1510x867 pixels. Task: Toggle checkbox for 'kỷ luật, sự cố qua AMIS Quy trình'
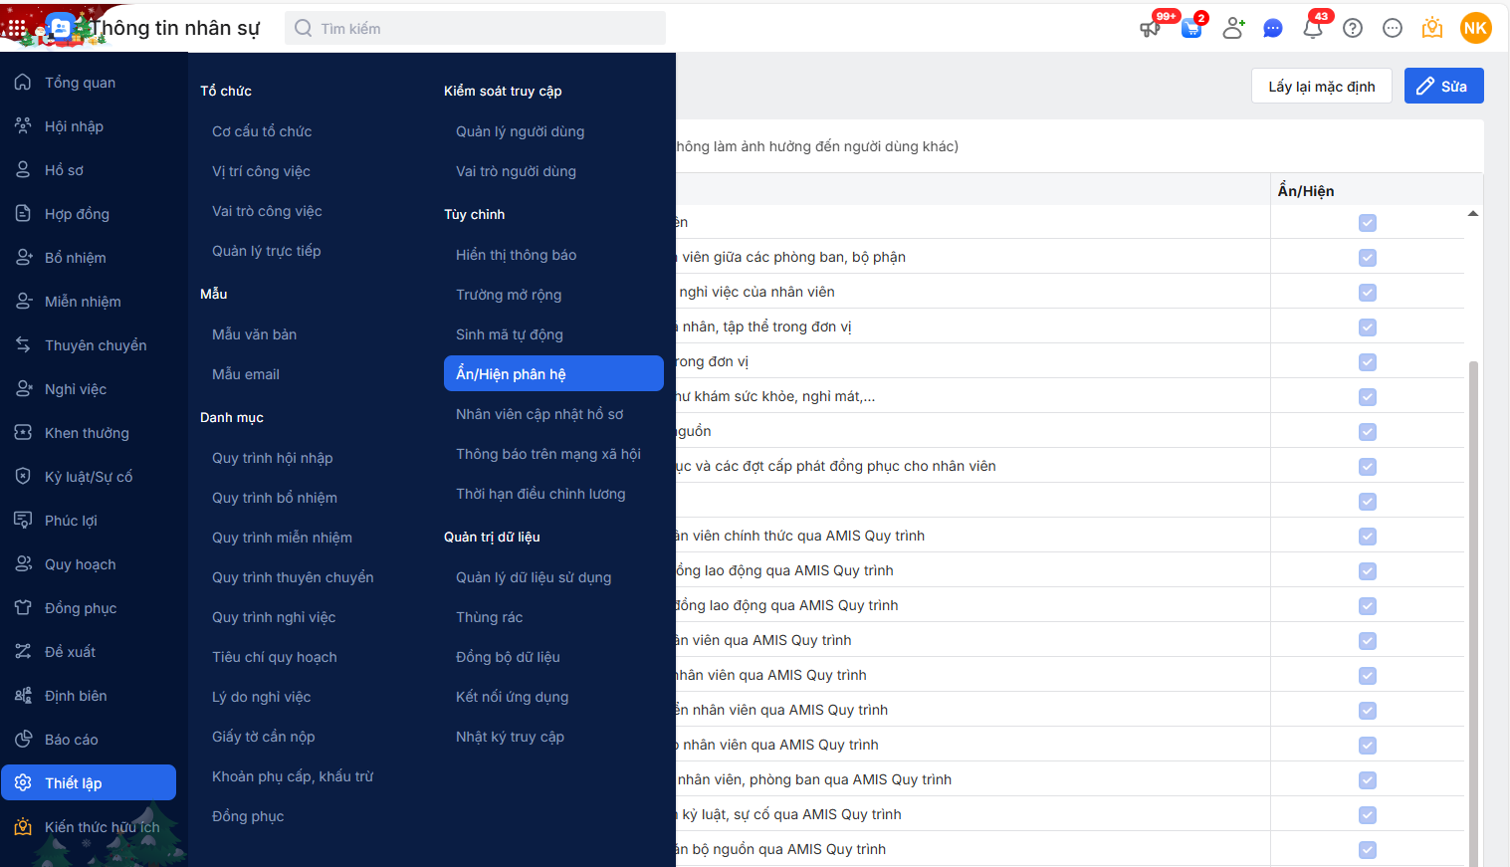[1368, 815]
